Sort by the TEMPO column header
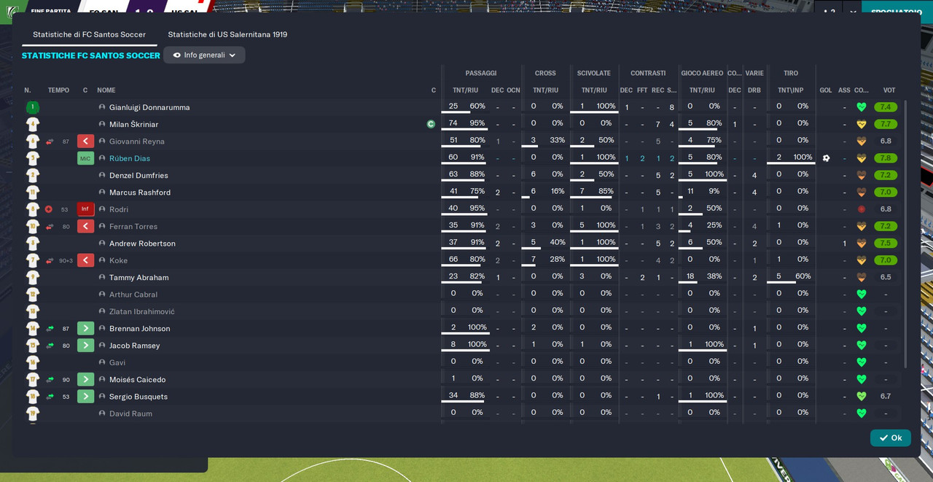This screenshot has width=933, height=482. (58, 90)
